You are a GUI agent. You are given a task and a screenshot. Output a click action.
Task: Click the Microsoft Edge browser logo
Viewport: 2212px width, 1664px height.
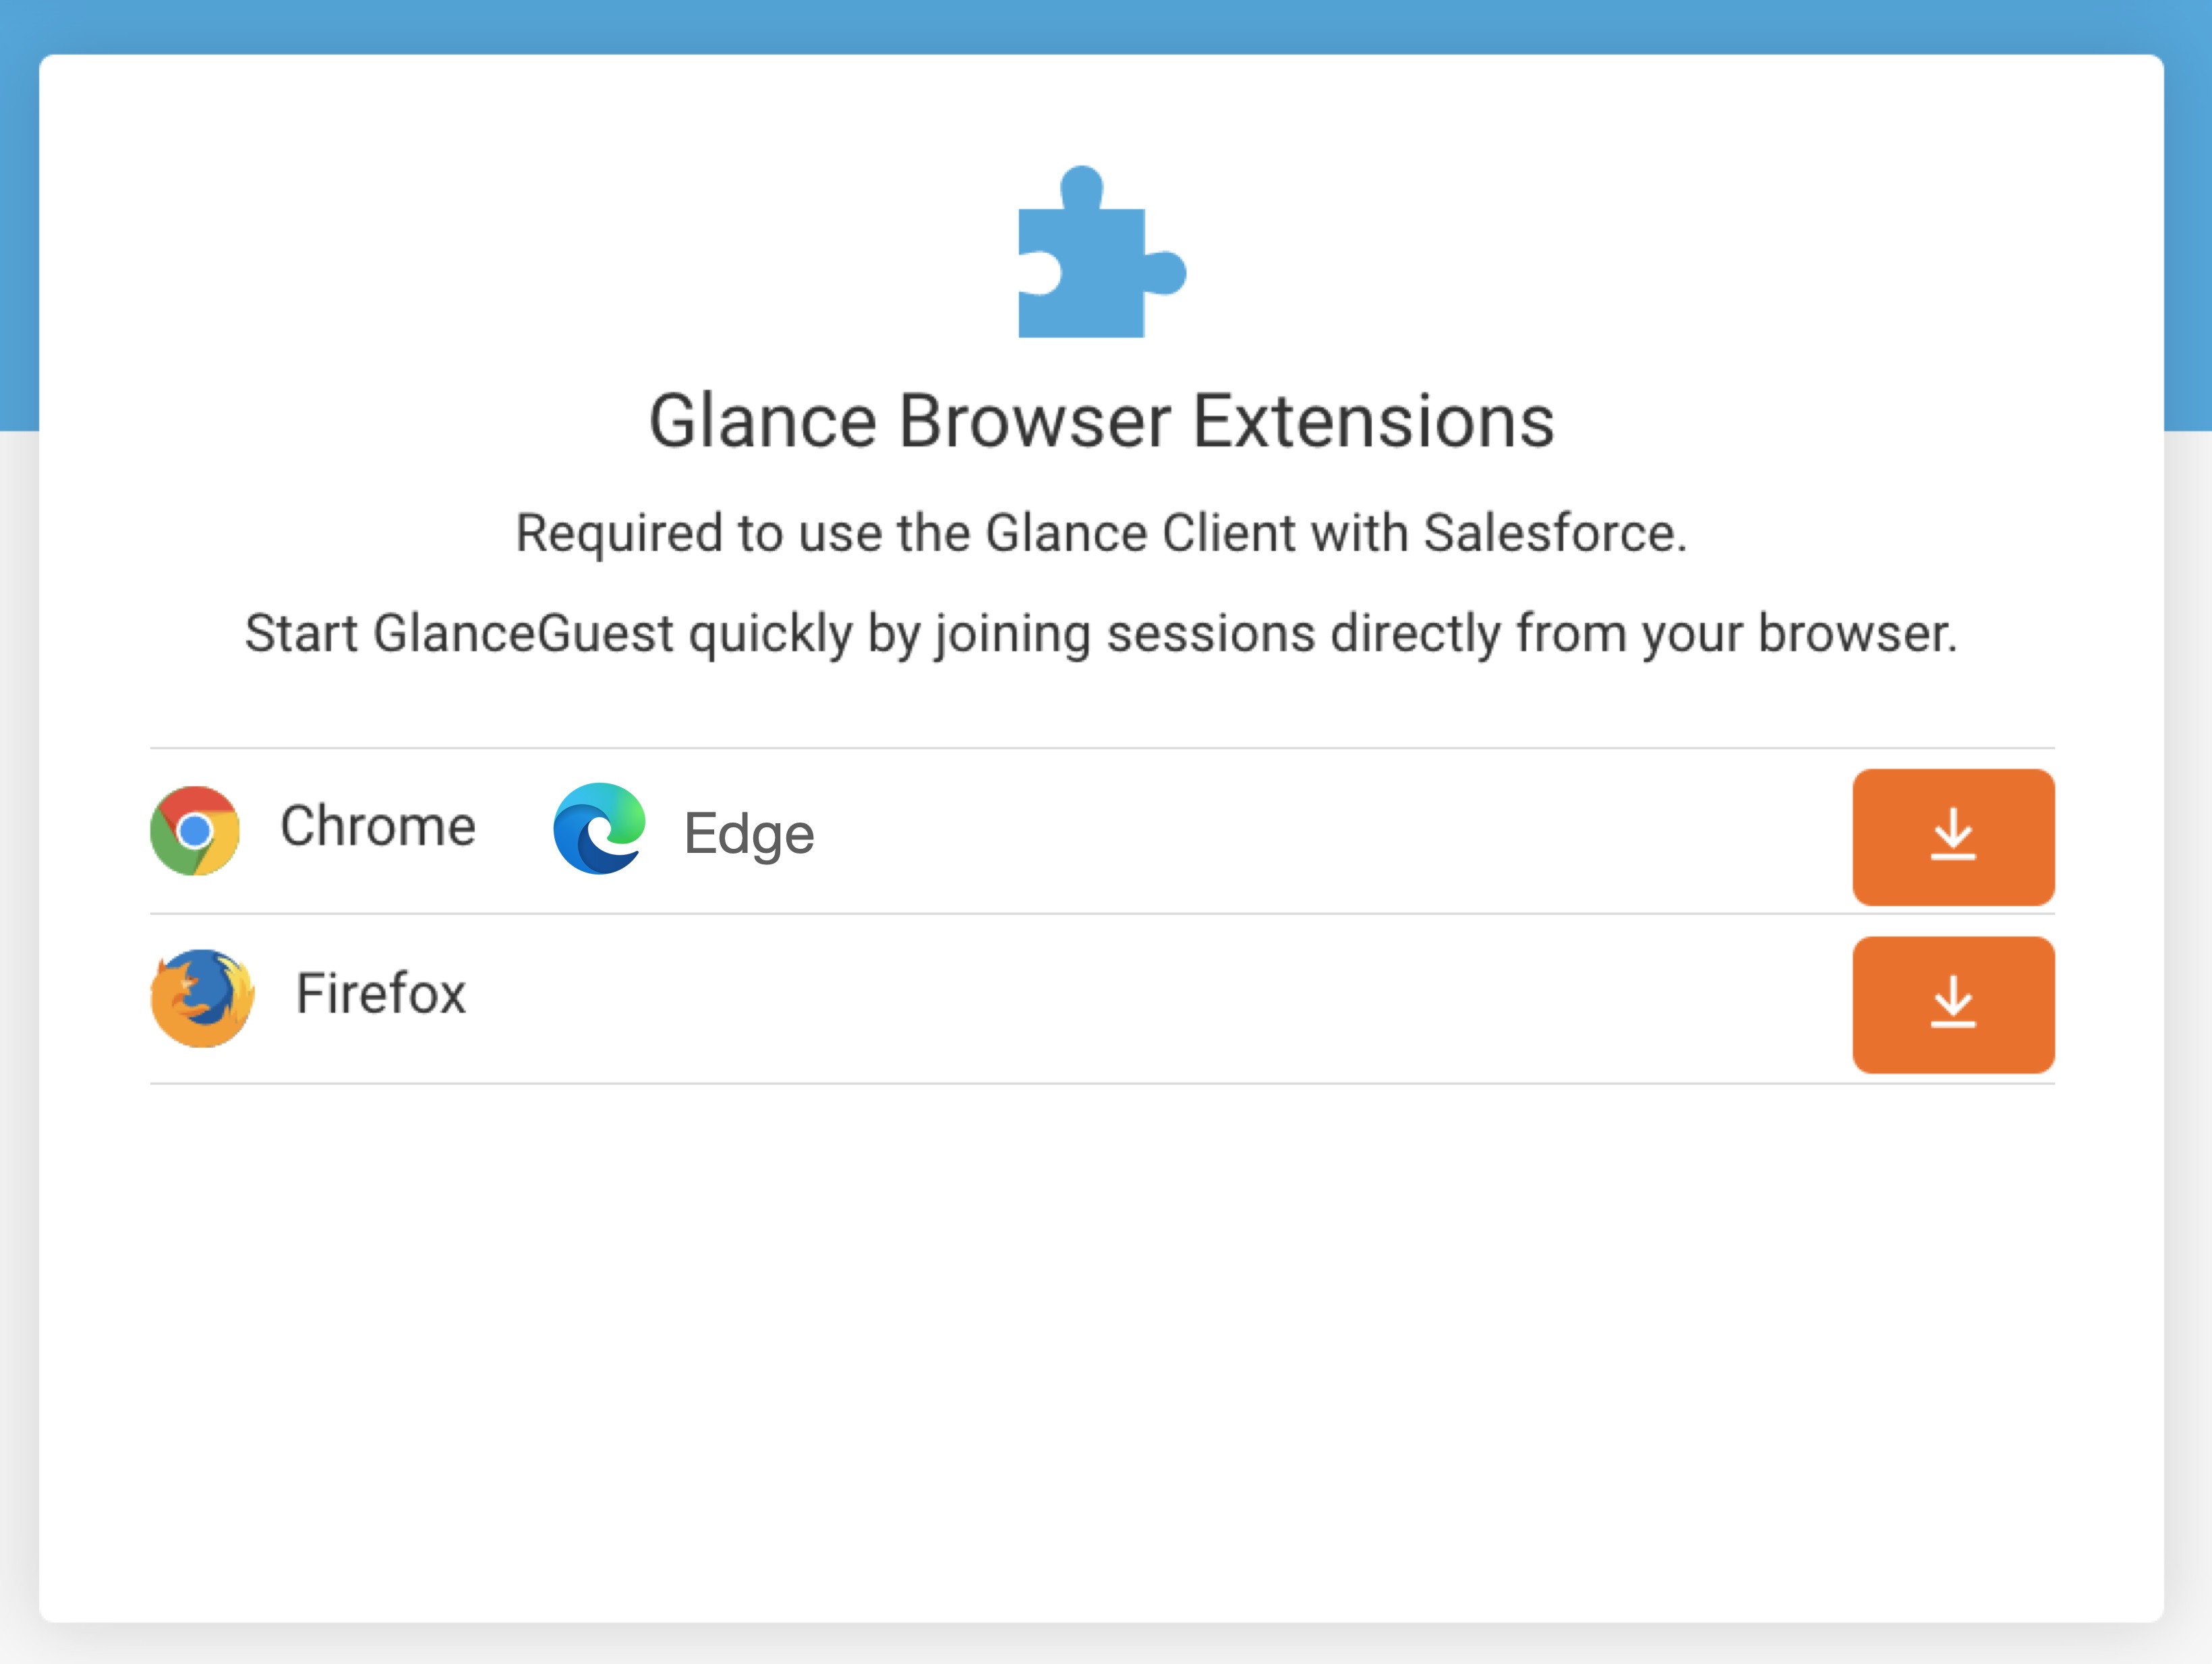click(599, 828)
